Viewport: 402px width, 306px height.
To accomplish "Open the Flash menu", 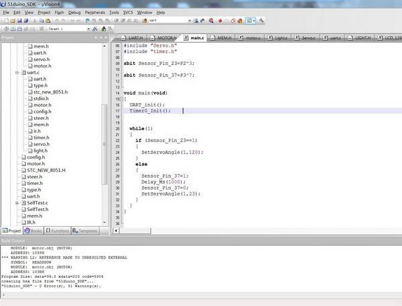I will [x=60, y=12].
